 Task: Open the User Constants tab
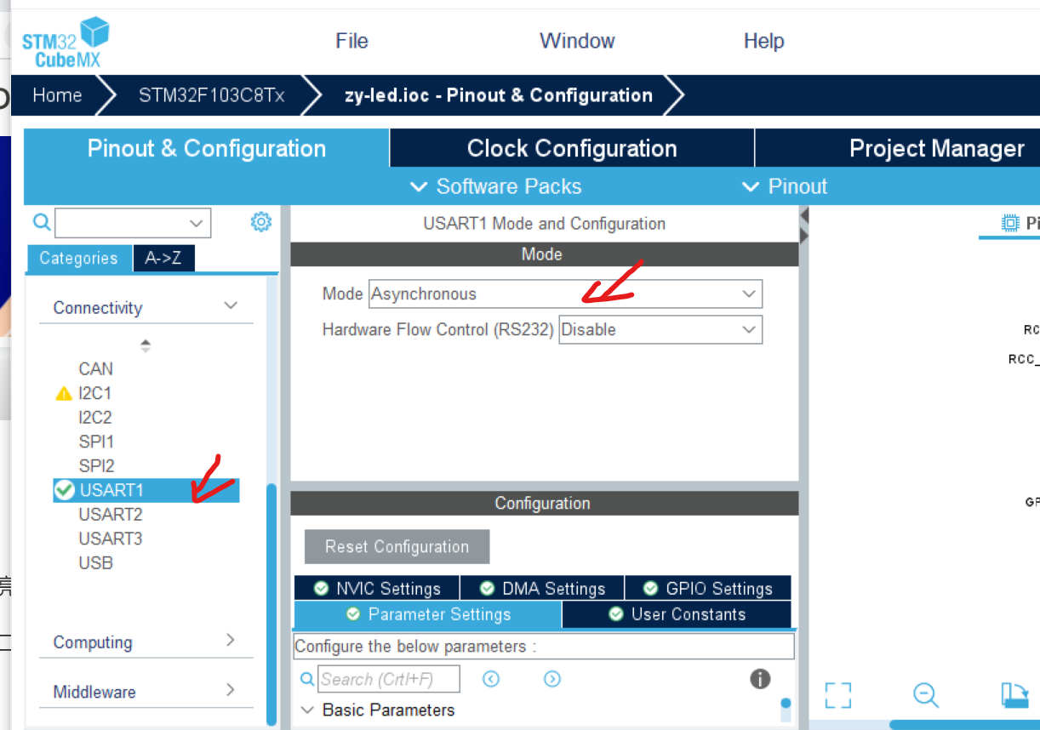(677, 614)
